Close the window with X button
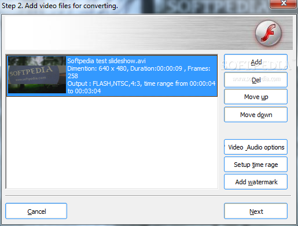The height and width of the screenshot is (226, 298). 283,4
